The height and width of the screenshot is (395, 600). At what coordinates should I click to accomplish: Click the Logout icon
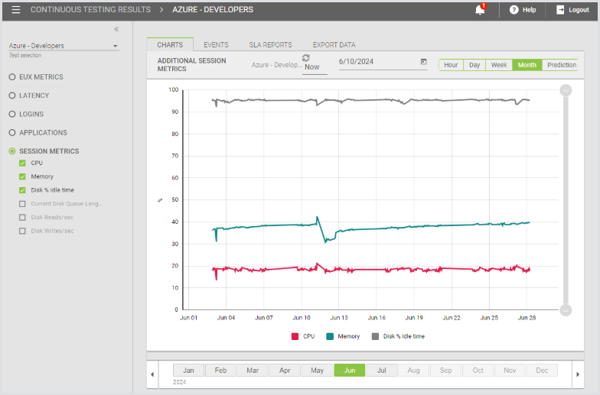point(561,10)
